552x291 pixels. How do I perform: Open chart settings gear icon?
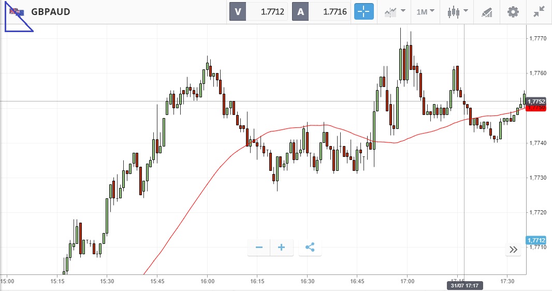(513, 11)
